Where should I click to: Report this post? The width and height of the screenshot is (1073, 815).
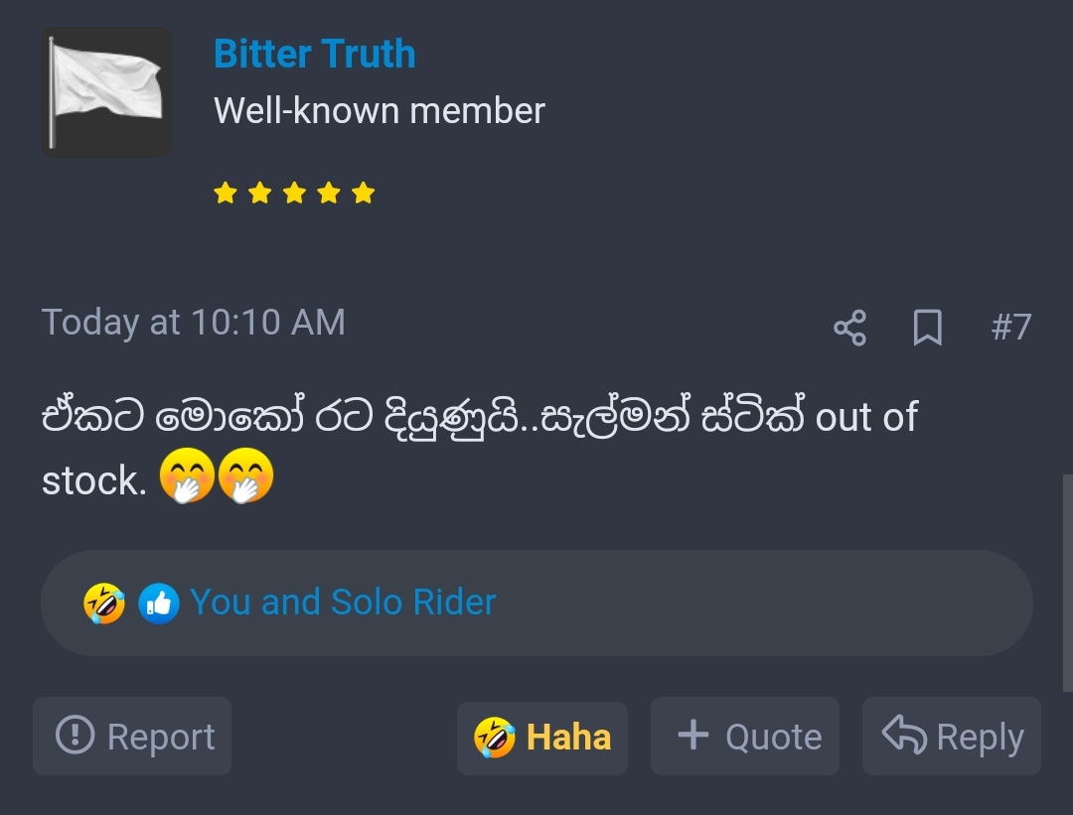point(132,737)
